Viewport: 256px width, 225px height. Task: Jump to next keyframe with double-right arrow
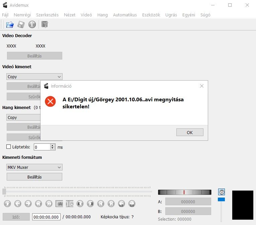click(49, 204)
